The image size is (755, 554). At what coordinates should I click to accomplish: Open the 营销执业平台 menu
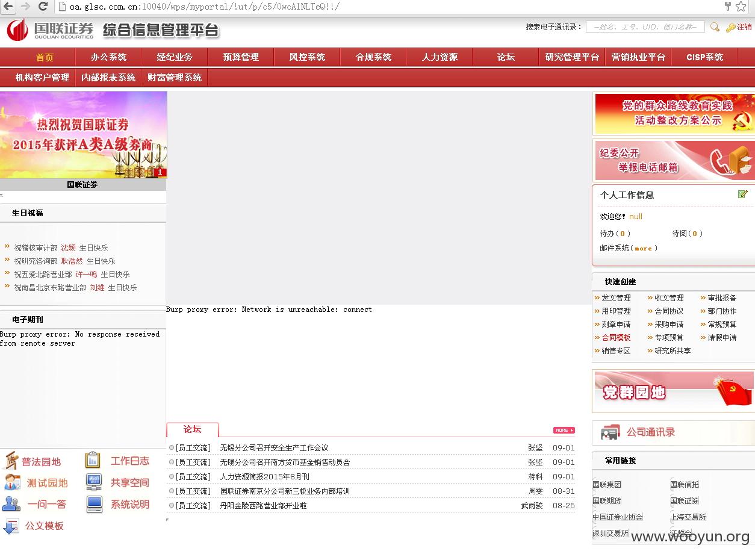(x=638, y=57)
